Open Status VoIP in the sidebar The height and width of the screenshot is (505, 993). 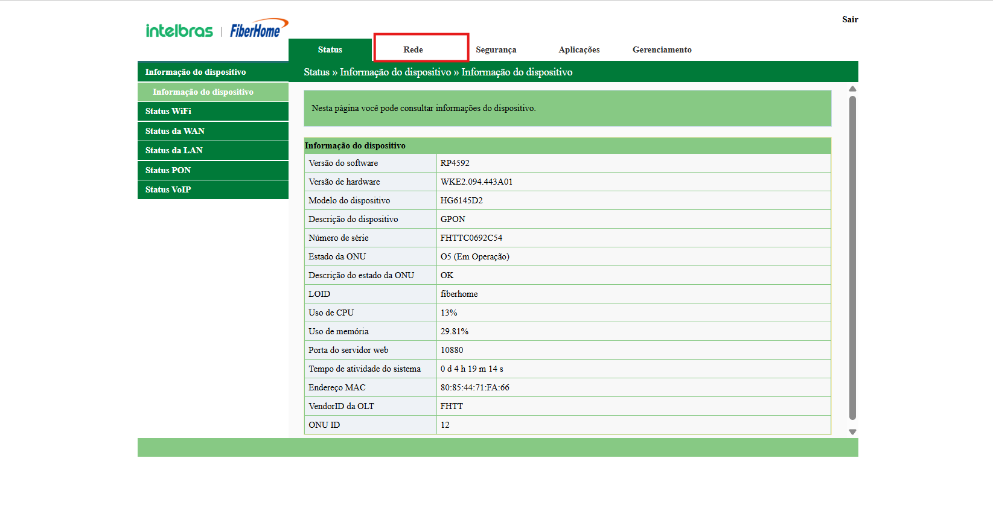tap(168, 189)
